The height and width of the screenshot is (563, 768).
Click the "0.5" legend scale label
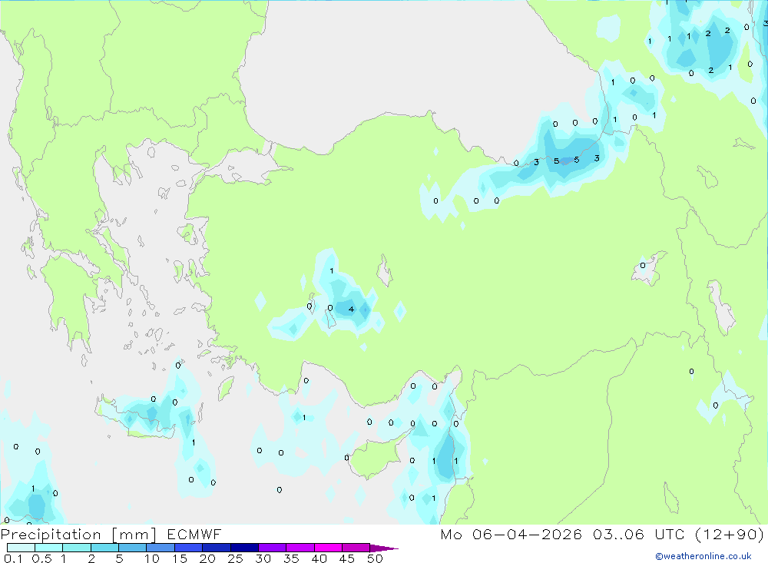click(41, 558)
